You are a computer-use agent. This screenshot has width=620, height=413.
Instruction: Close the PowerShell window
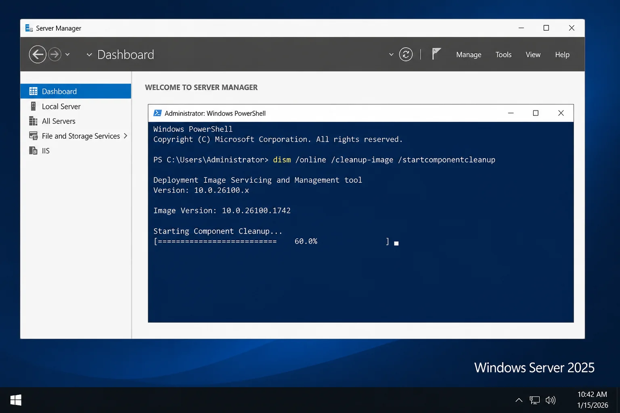pos(561,113)
